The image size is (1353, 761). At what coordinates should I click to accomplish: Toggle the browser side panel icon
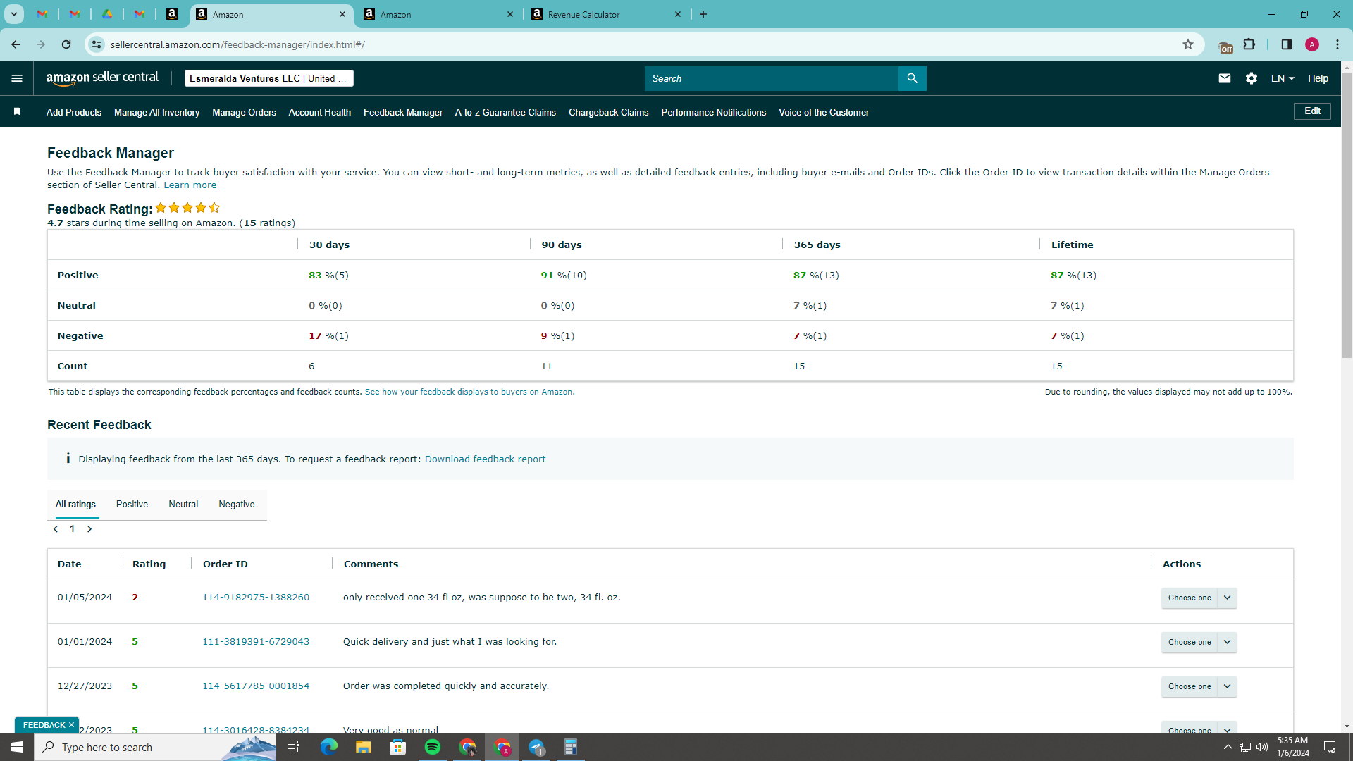point(1287,44)
